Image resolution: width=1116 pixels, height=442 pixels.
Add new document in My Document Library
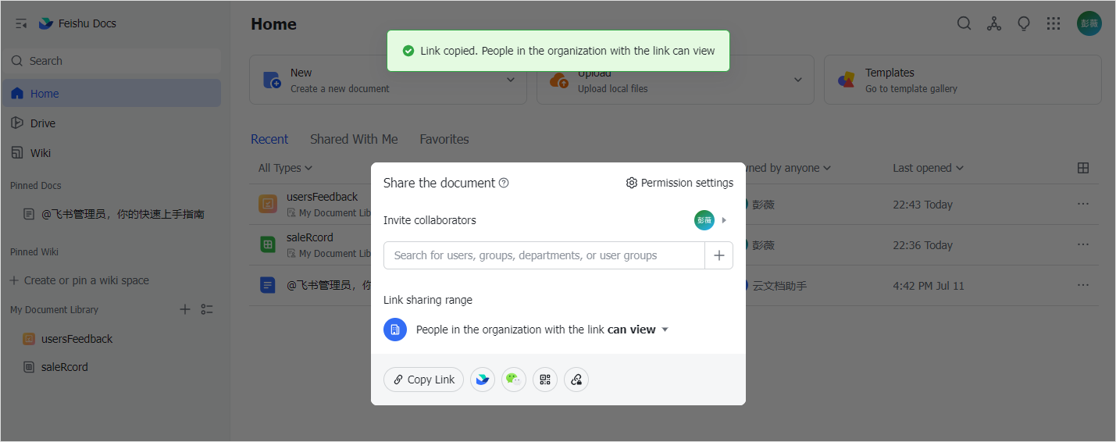(x=185, y=309)
